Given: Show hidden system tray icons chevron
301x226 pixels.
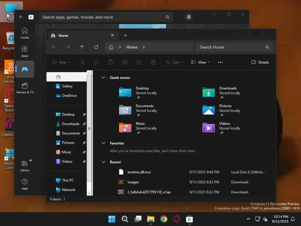Looking at the screenshot, I should (x=248, y=219).
